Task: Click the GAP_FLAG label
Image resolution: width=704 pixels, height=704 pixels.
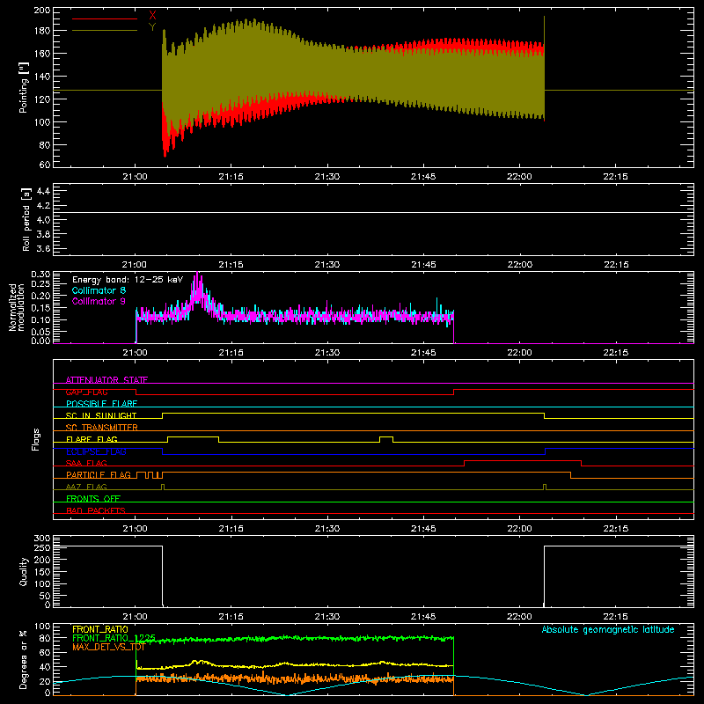Action: (86, 392)
